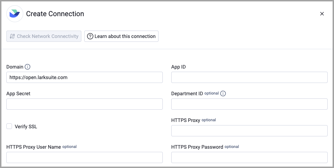This screenshot has height=168, width=334.
Task: Enable the Verify SSL checkbox
Action: coord(9,127)
